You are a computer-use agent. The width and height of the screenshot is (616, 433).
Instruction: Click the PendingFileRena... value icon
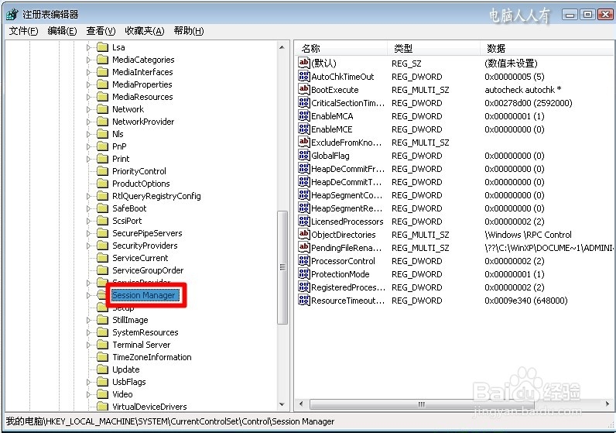click(304, 247)
